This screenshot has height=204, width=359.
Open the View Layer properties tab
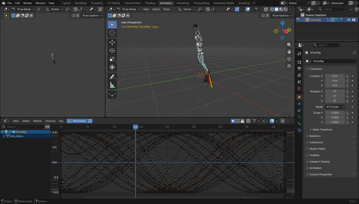(x=299, y=75)
